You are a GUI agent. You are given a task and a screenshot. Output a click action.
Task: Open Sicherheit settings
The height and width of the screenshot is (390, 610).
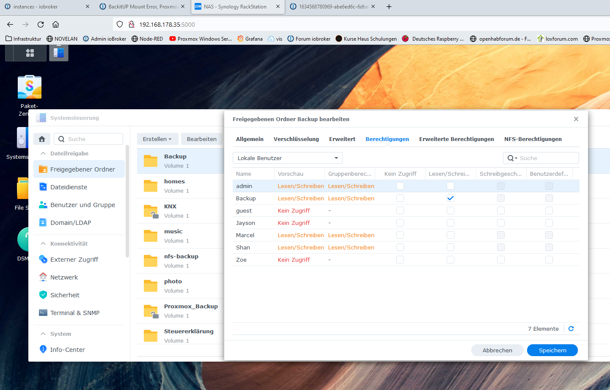(x=79, y=295)
